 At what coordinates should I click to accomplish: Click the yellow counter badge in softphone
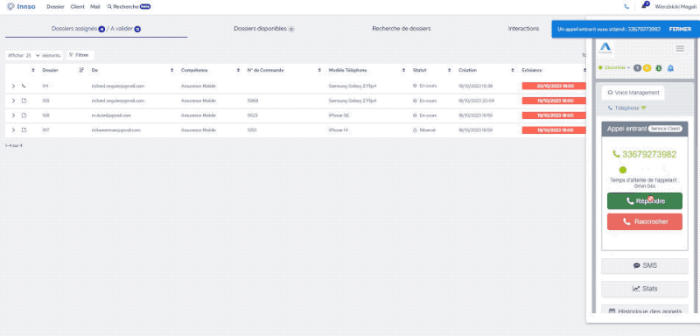click(647, 68)
